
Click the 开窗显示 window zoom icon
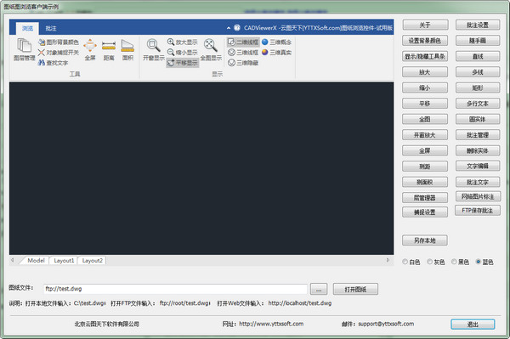(154, 49)
